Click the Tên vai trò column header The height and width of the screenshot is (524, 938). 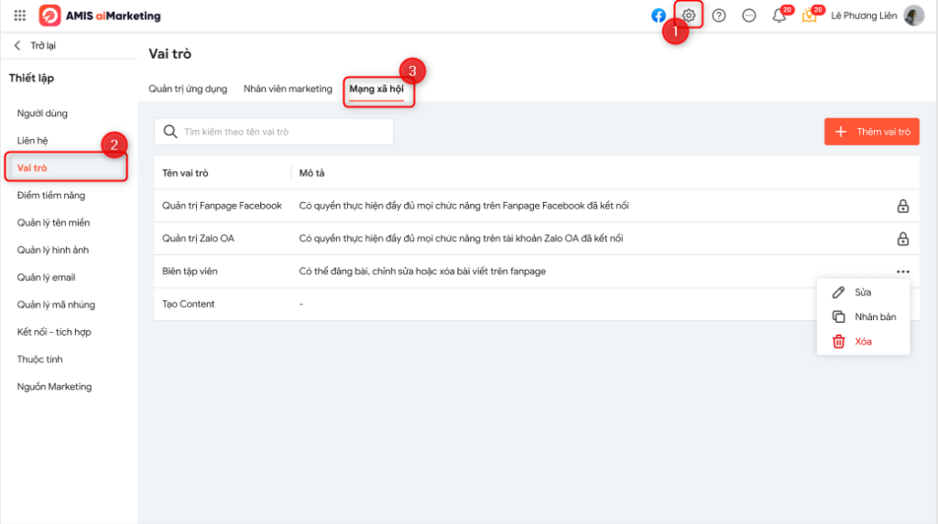click(185, 173)
